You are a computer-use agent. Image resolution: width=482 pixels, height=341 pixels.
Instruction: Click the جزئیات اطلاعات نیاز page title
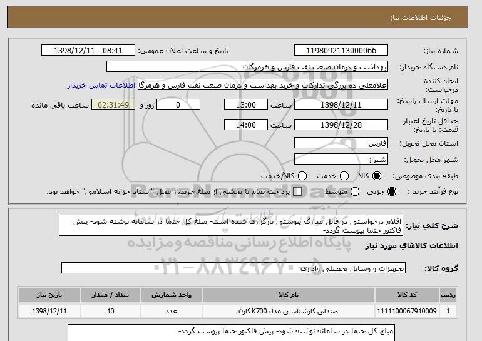pyautogui.click(x=420, y=18)
